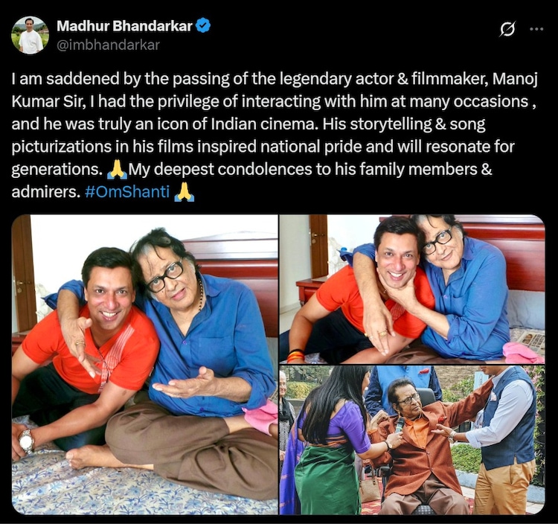Open the @imbhandarkar handle link
Viewport: 558px width, 524px height.
pos(108,45)
